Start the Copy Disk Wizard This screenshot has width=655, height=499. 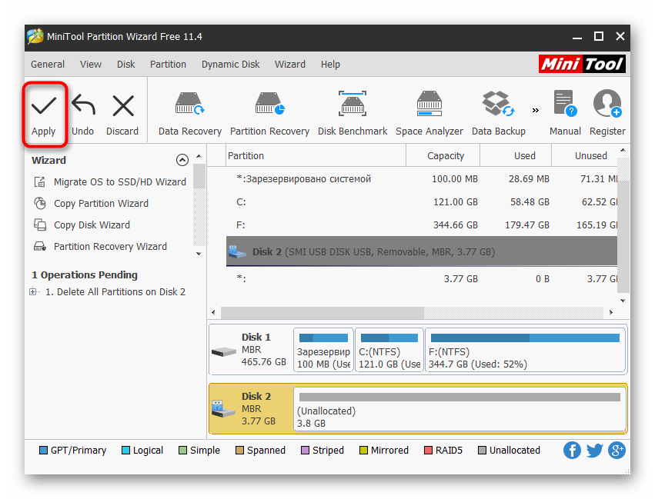coord(91,225)
